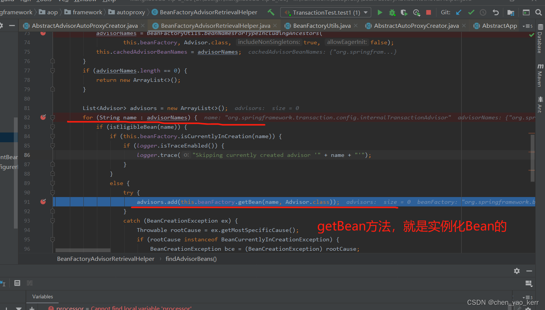Viewport: 545px width, 310px height.
Task: Collapse the catch block fold at line 93
Action: coord(53,221)
